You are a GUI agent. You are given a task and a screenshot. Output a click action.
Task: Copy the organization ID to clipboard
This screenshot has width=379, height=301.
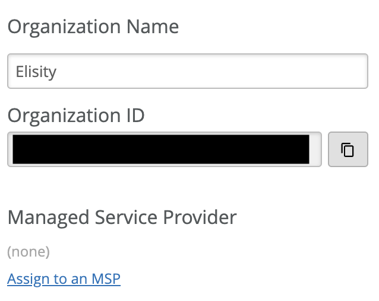point(348,149)
